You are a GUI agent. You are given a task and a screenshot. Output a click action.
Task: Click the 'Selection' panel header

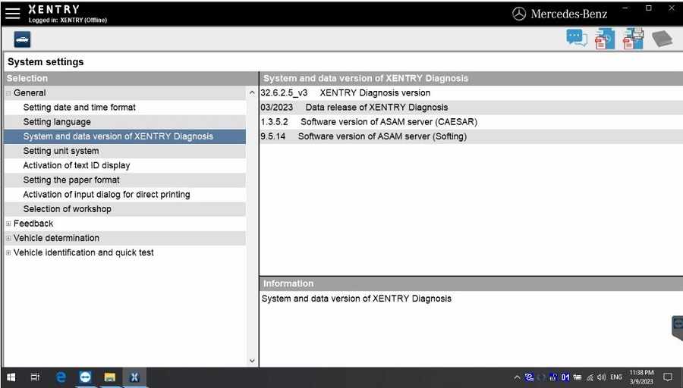point(131,78)
